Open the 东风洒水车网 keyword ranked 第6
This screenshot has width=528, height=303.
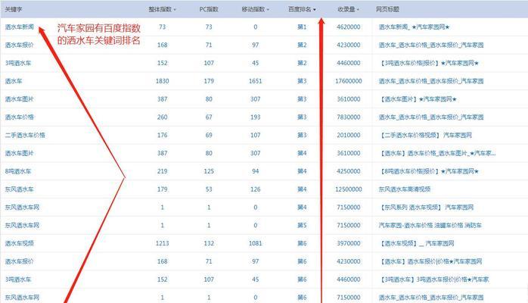click(x=22, y=297)
